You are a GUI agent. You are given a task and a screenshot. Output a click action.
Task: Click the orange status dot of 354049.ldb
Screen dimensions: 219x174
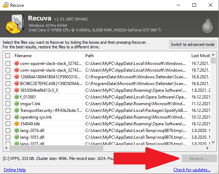click(x=17, y=124)
